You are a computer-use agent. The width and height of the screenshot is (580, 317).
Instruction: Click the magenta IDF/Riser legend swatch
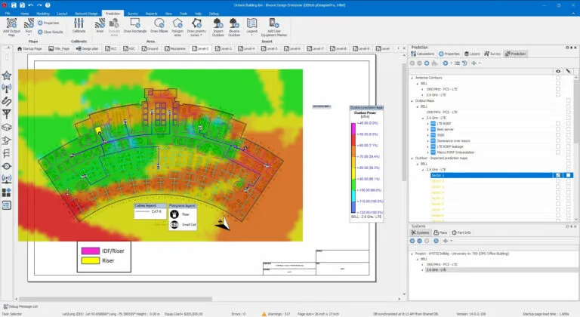tap(91, 250)
